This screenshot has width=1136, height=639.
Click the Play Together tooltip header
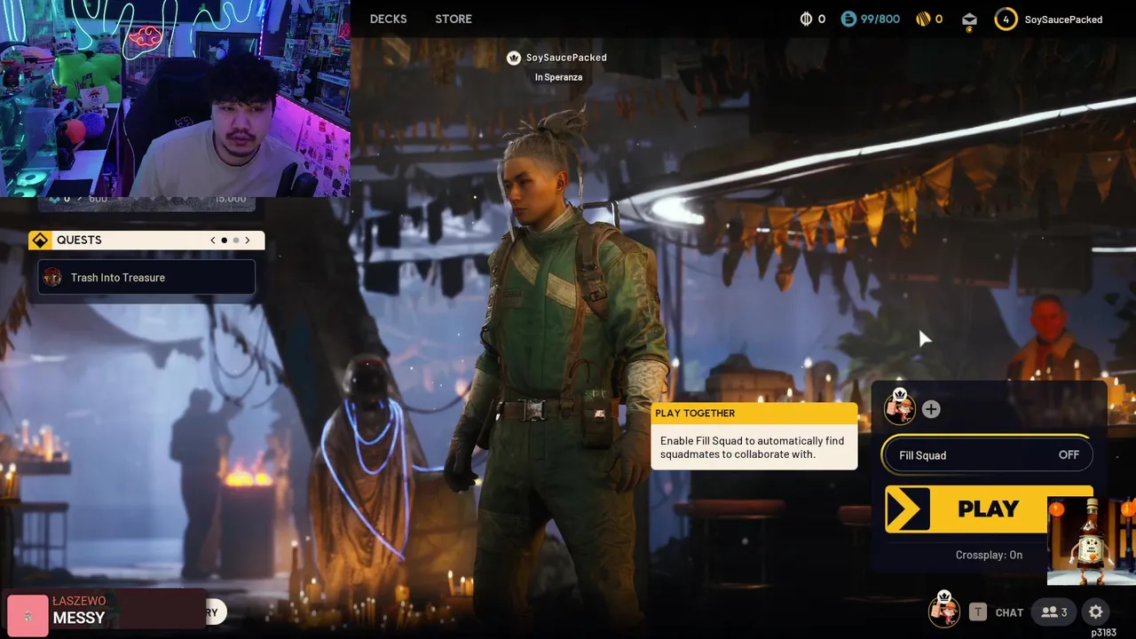753,413
